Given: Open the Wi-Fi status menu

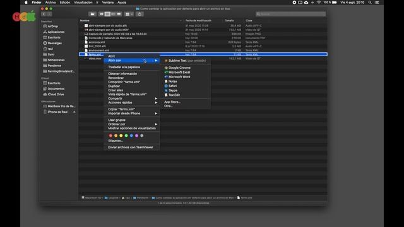Looking at the screenshot, I should (x=319, y=3).
